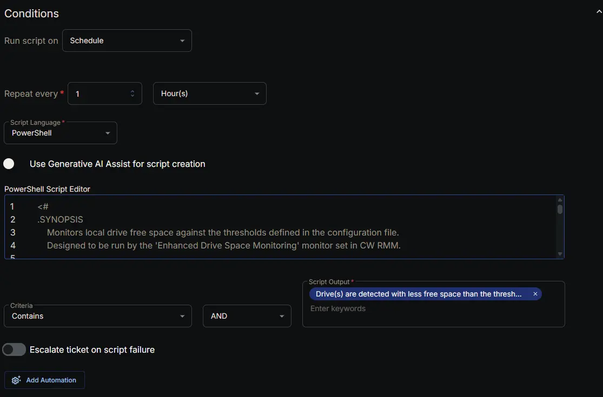Click the .SYNOPSIS line in script editor
Screen dimensions: 603x397
pyautogui.click(x=61, y=219)
